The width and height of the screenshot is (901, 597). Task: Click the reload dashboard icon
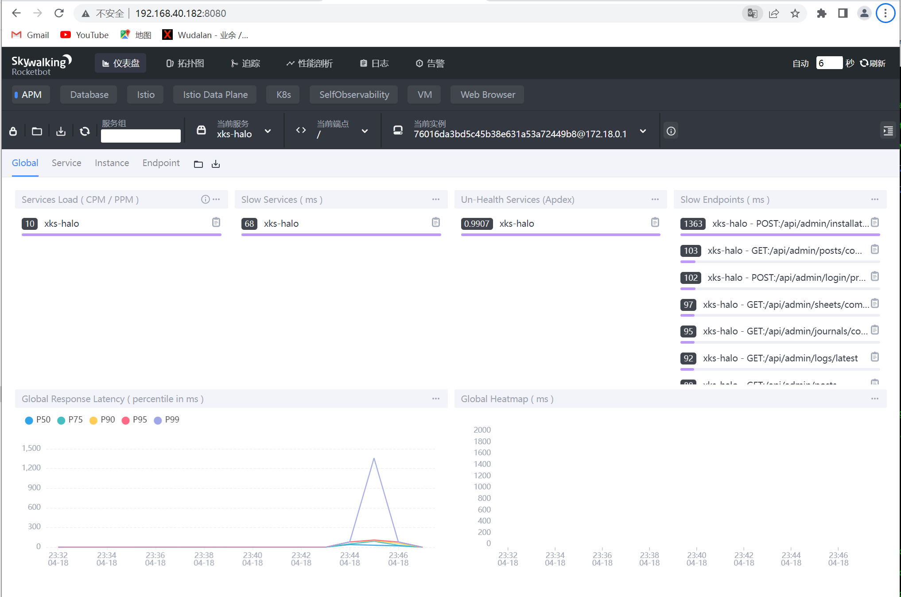tap(85, 131)
